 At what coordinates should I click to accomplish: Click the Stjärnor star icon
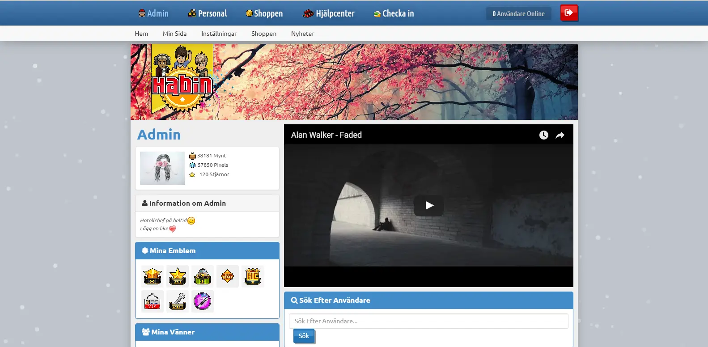192,174
